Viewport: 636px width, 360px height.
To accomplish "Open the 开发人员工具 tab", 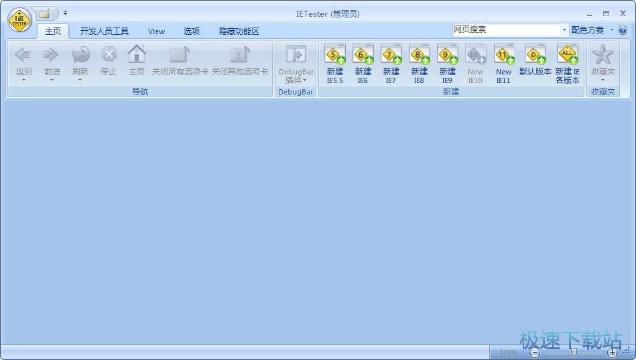I will pyautogui.click(x=105, y=32).
